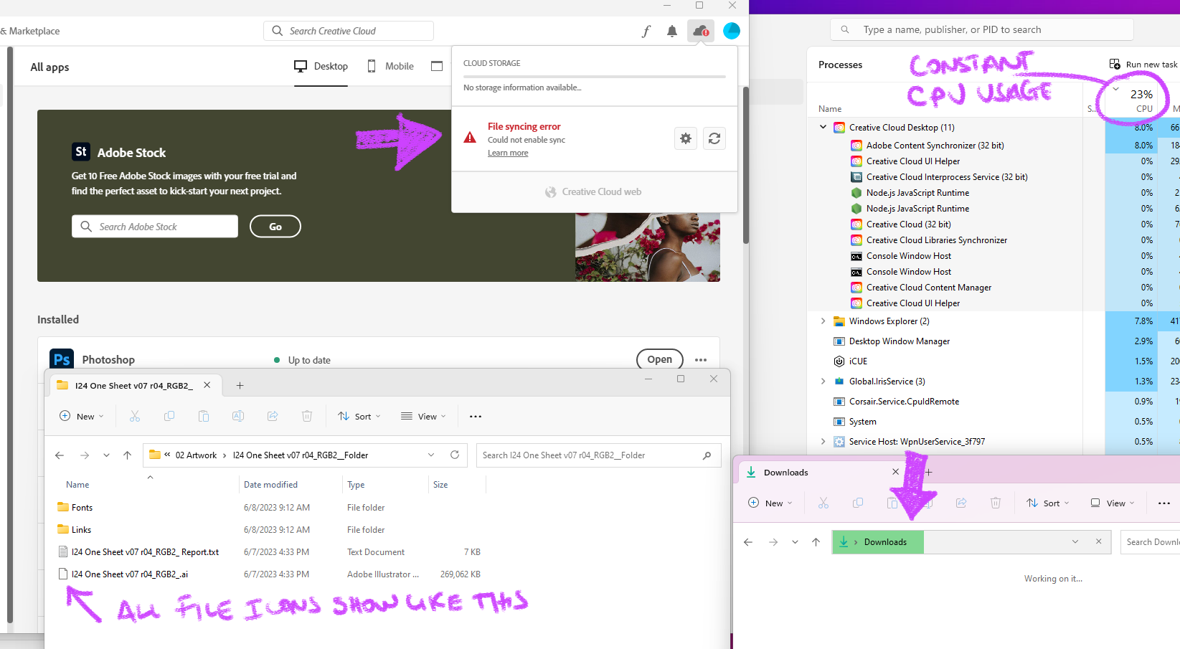Click the rename icon in Explorer toolbar
Screen dimensions: 1180x649
coord(238,416)
